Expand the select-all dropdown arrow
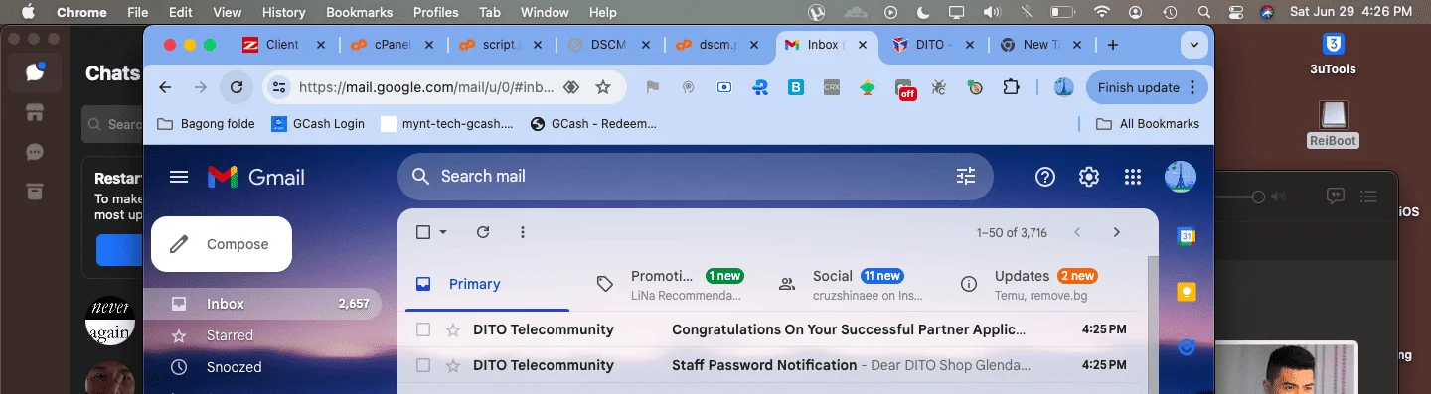Image resolution: width=1431 pixels, height=394 pixels. (x=443, y=232)
